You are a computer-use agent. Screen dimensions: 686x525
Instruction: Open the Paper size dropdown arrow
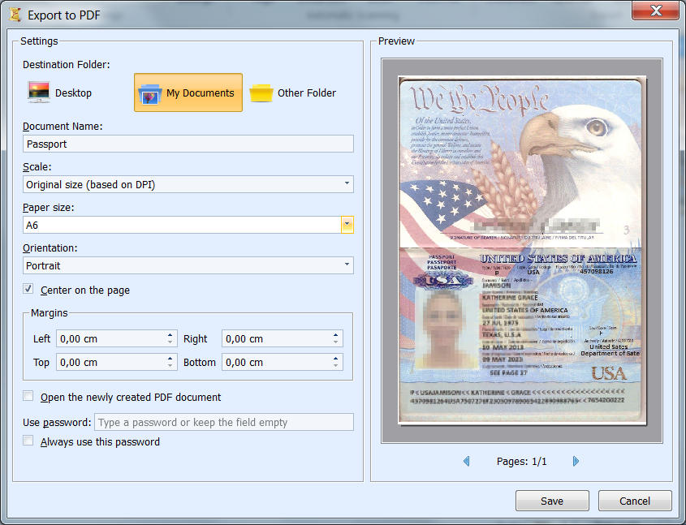[x=347, y=225]
